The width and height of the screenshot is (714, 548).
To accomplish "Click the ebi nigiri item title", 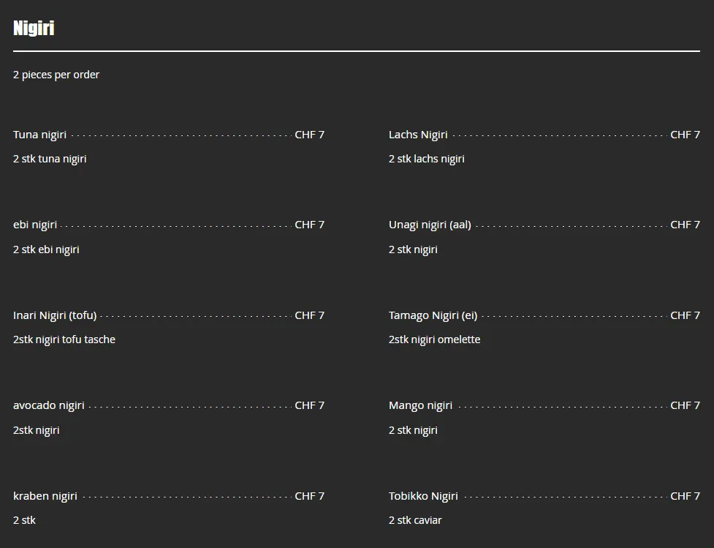I will coord(35,225).
